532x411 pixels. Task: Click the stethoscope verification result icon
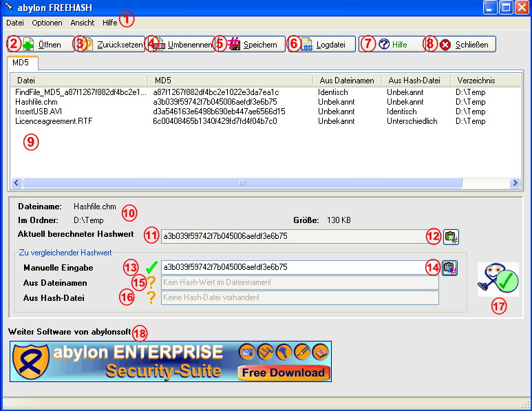click(x=498, y=280)
